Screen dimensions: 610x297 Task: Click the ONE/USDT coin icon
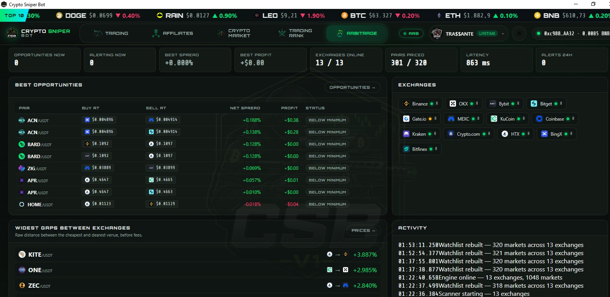pyautogui.click(x=22, y=270)
